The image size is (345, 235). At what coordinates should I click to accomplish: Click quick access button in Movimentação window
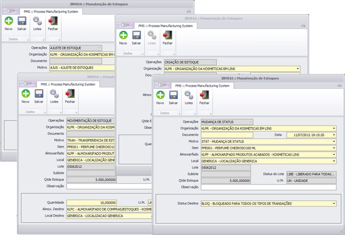click(28, 84)
